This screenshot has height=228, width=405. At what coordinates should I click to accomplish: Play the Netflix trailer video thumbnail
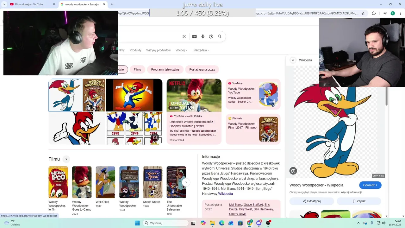click(194, 95)
